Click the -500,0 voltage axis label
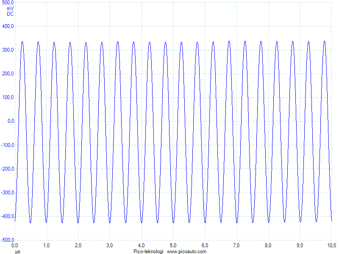The height and width of the screenshot is (254, 339). pos(7,240)
